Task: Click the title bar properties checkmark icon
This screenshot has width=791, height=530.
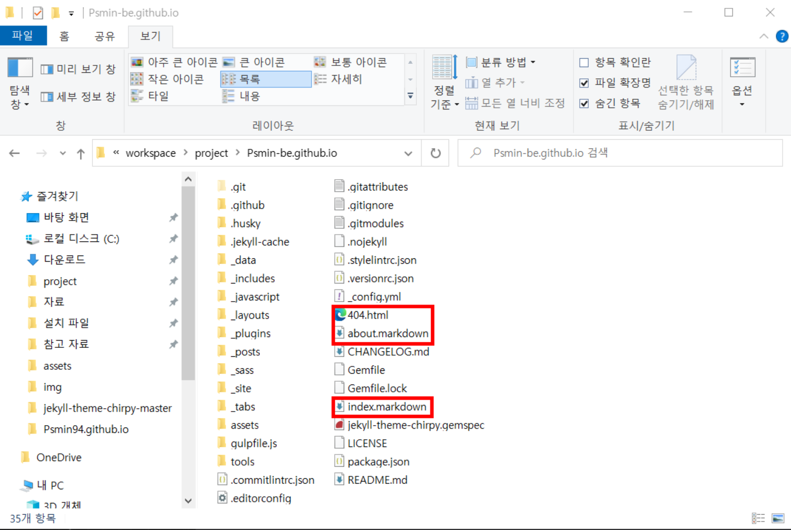Action: tap(38, 12)
